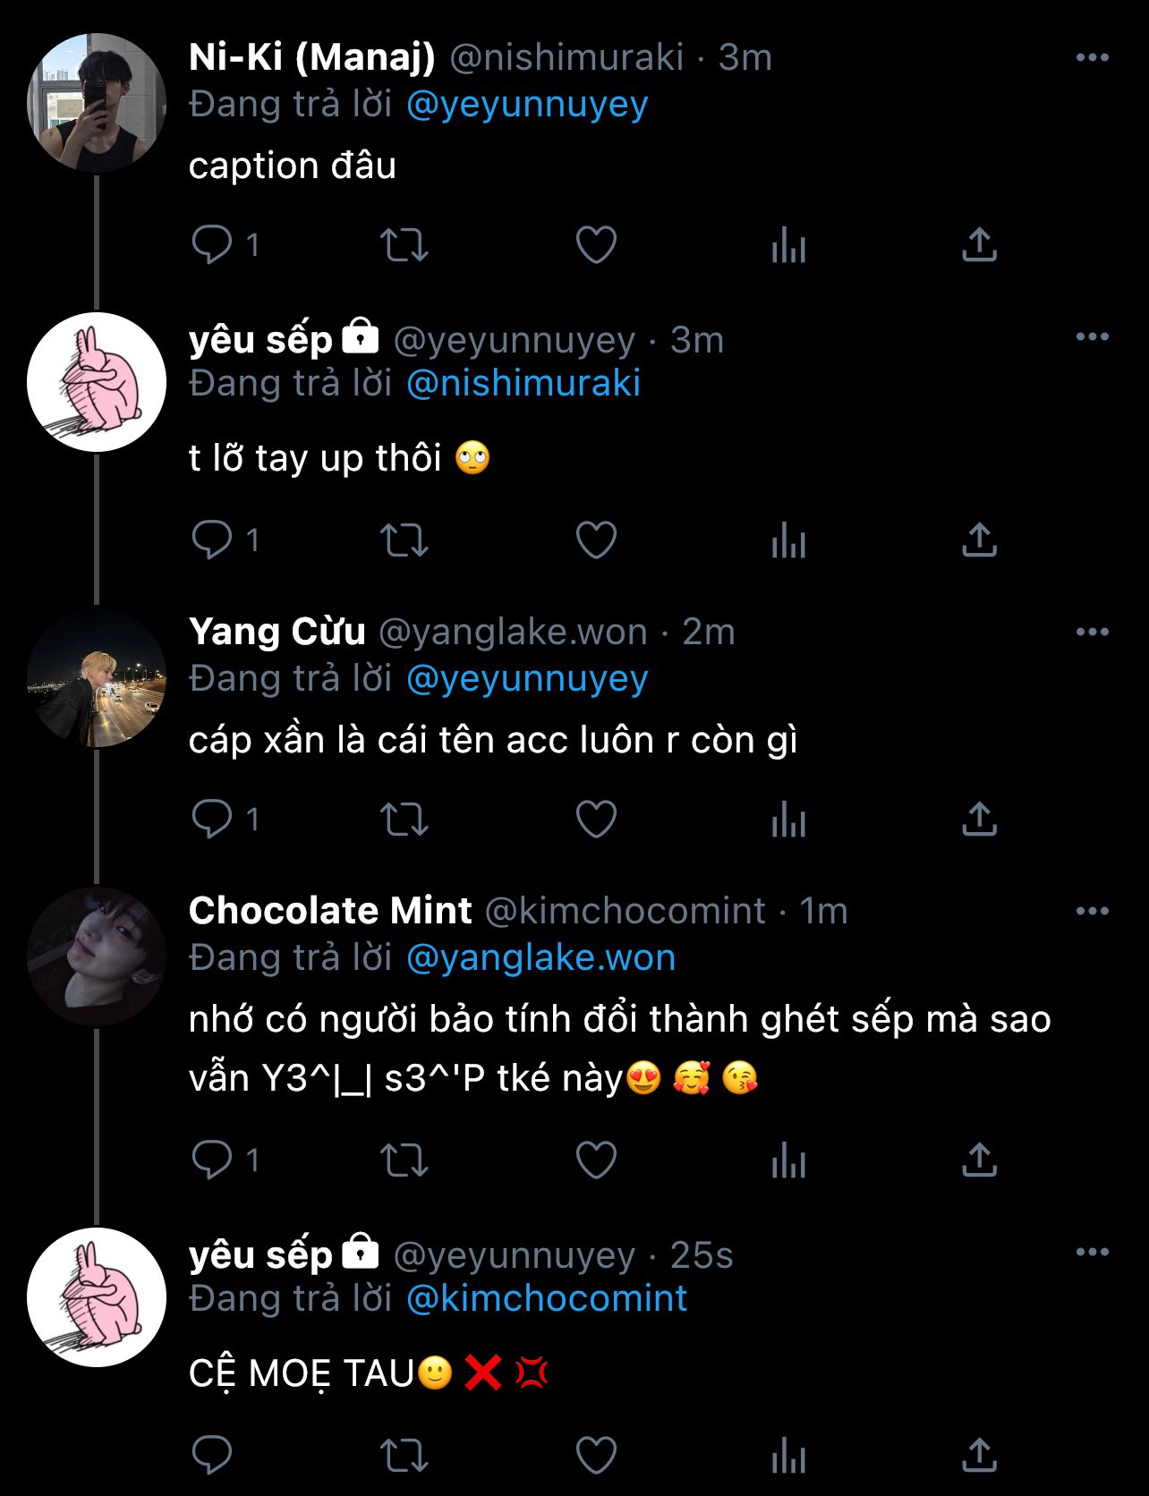
Task: Open the @yanglake.won mention link
Action: click(540, 958)
